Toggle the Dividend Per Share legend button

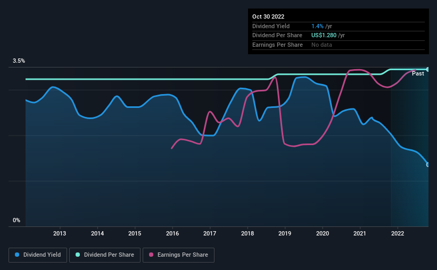click(105, 255)
